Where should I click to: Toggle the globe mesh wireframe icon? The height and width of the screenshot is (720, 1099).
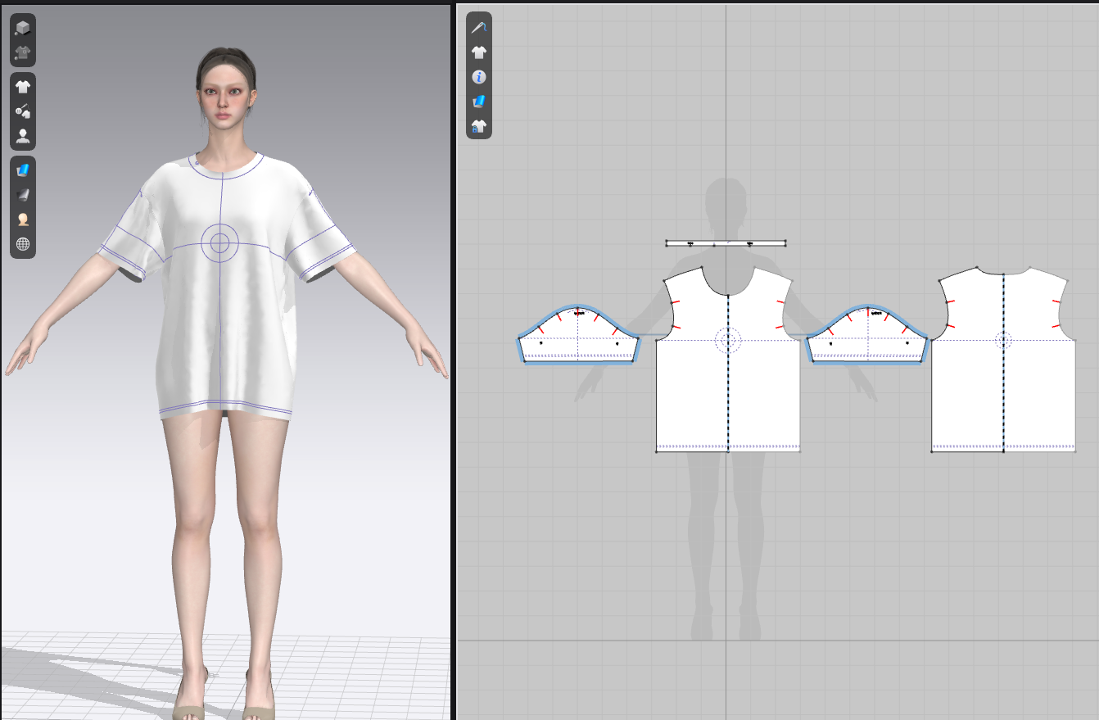point(23,244)
